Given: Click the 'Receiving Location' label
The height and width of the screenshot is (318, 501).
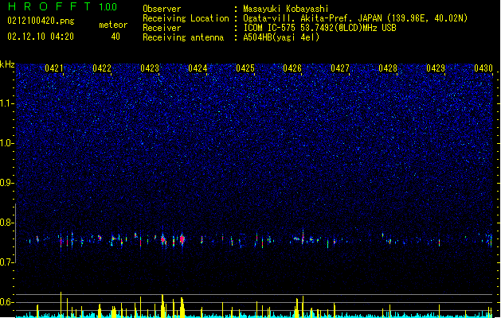Looking at the screenshot, I should [186, 18].
